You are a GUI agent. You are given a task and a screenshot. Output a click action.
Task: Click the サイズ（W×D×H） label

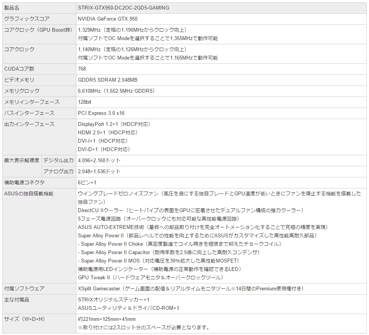[x=25, y=319]
